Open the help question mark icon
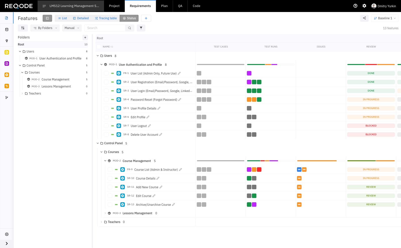 tap(355, 6)
